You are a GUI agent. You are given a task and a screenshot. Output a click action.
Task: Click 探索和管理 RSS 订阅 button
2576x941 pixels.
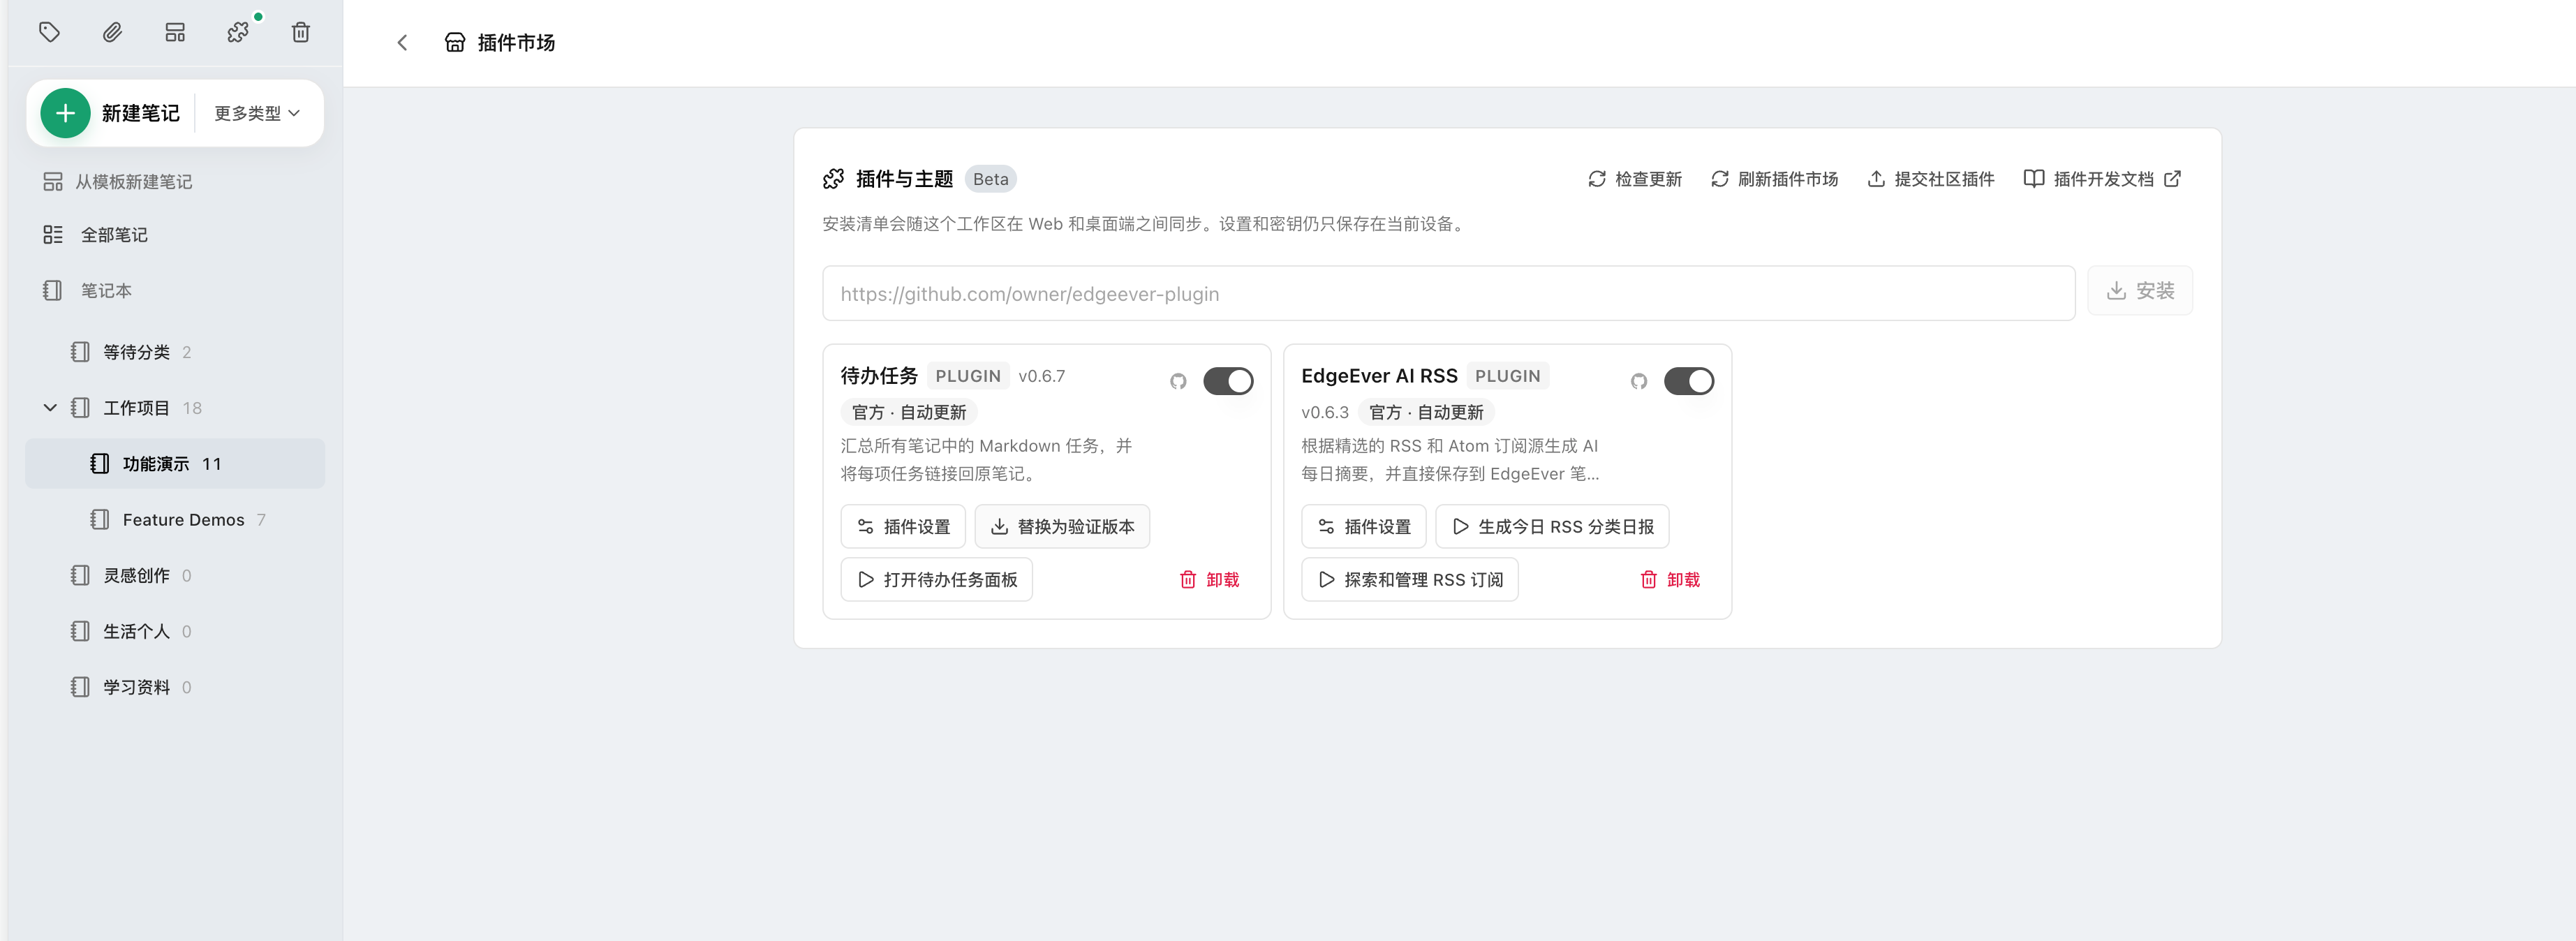coord(1409,580)
